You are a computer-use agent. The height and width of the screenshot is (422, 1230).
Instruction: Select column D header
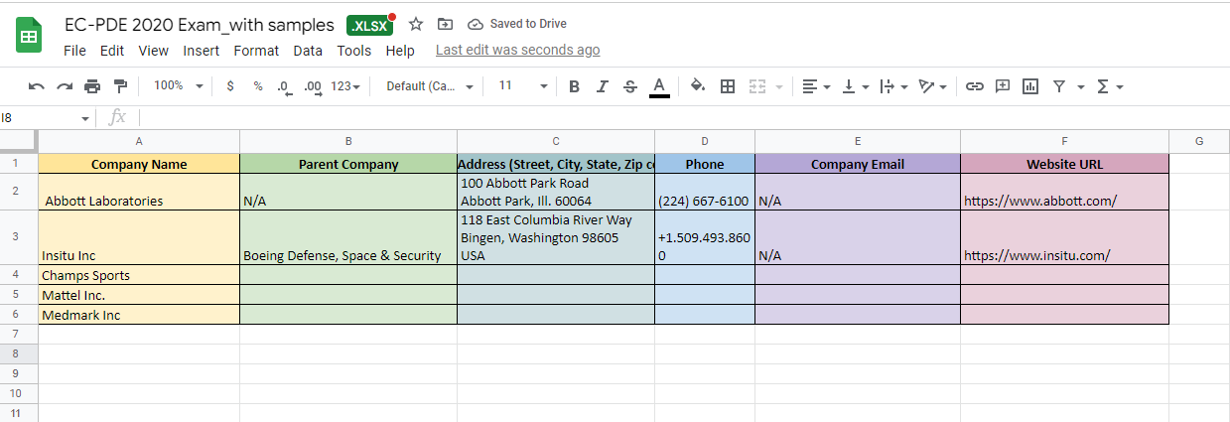pyautogui.click(x=705, y=142)
